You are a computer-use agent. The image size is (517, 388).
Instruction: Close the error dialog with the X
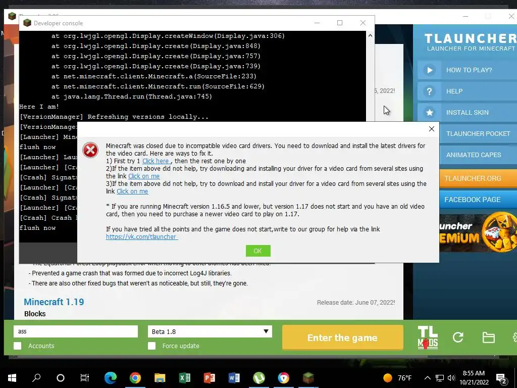431,129
